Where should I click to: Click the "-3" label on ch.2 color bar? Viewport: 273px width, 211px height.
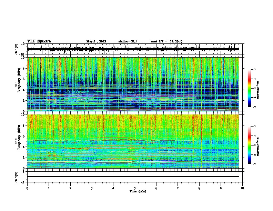click(x=254, y=127)
